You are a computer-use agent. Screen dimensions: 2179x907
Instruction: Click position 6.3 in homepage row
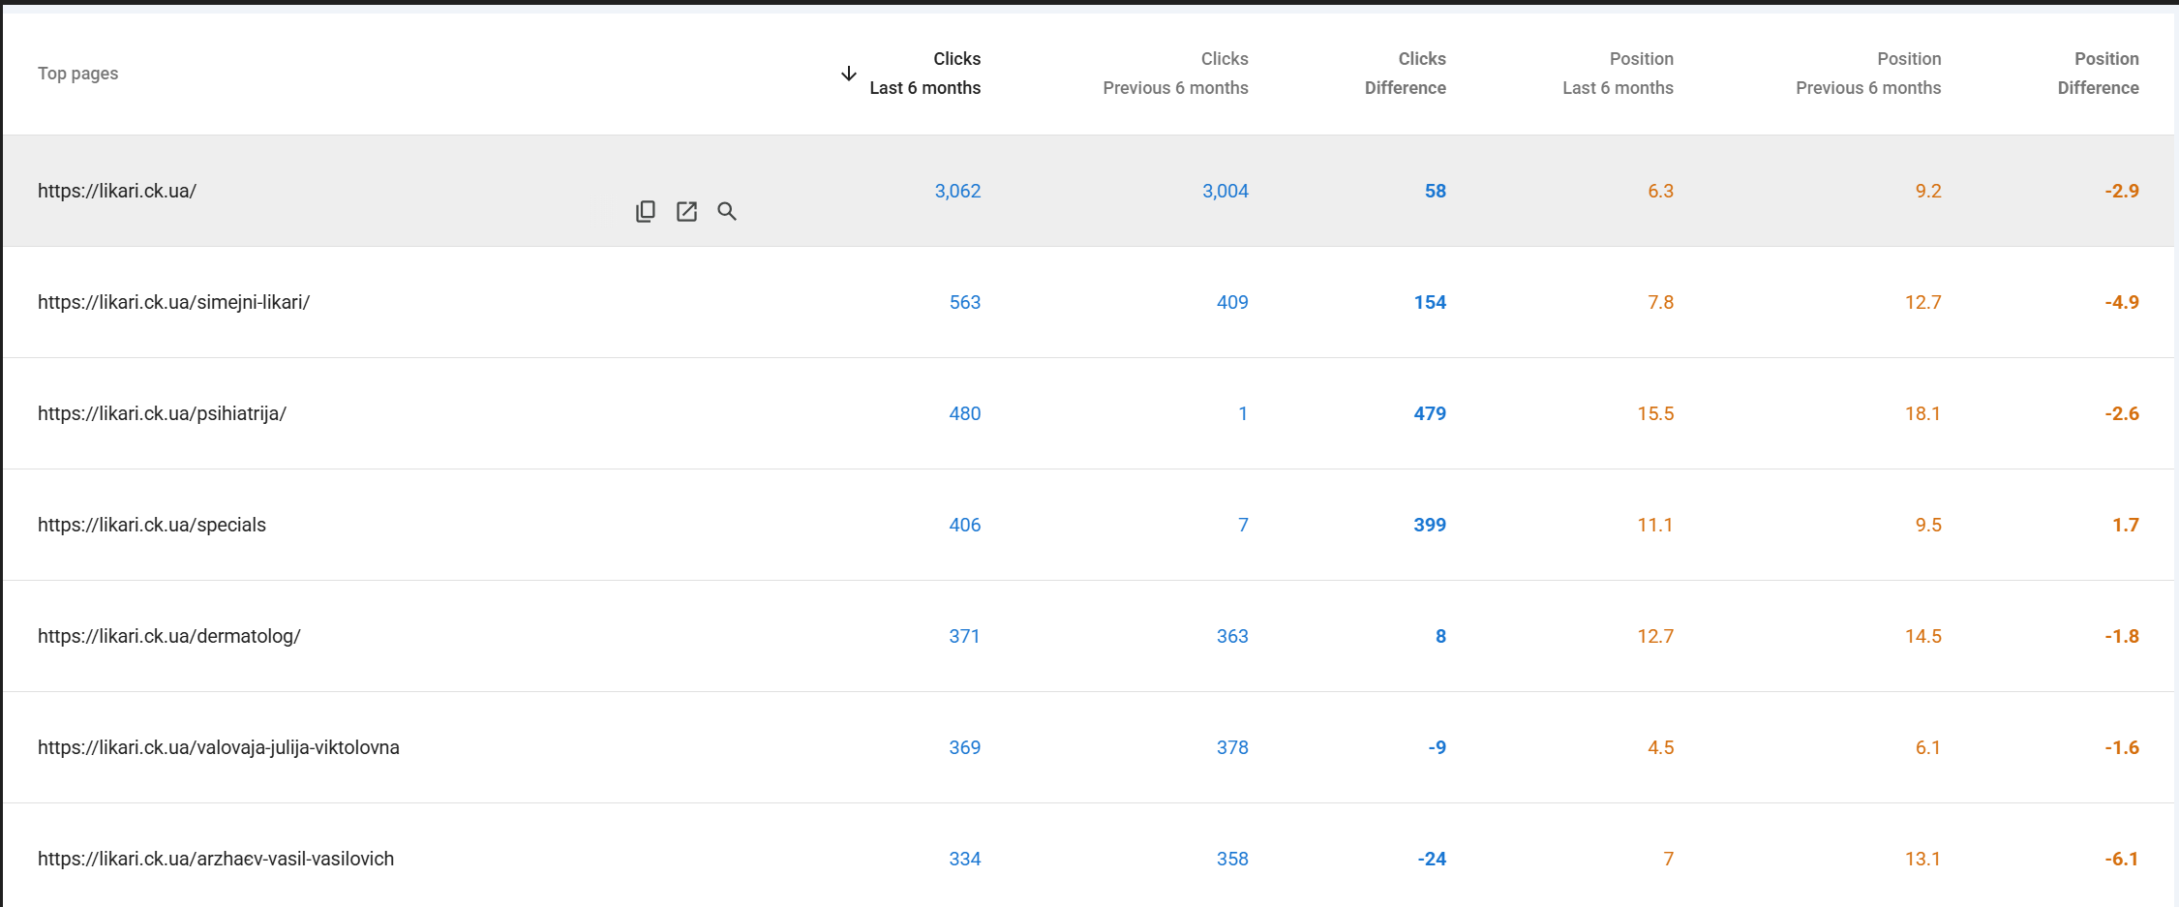[x=1660, y=191]
